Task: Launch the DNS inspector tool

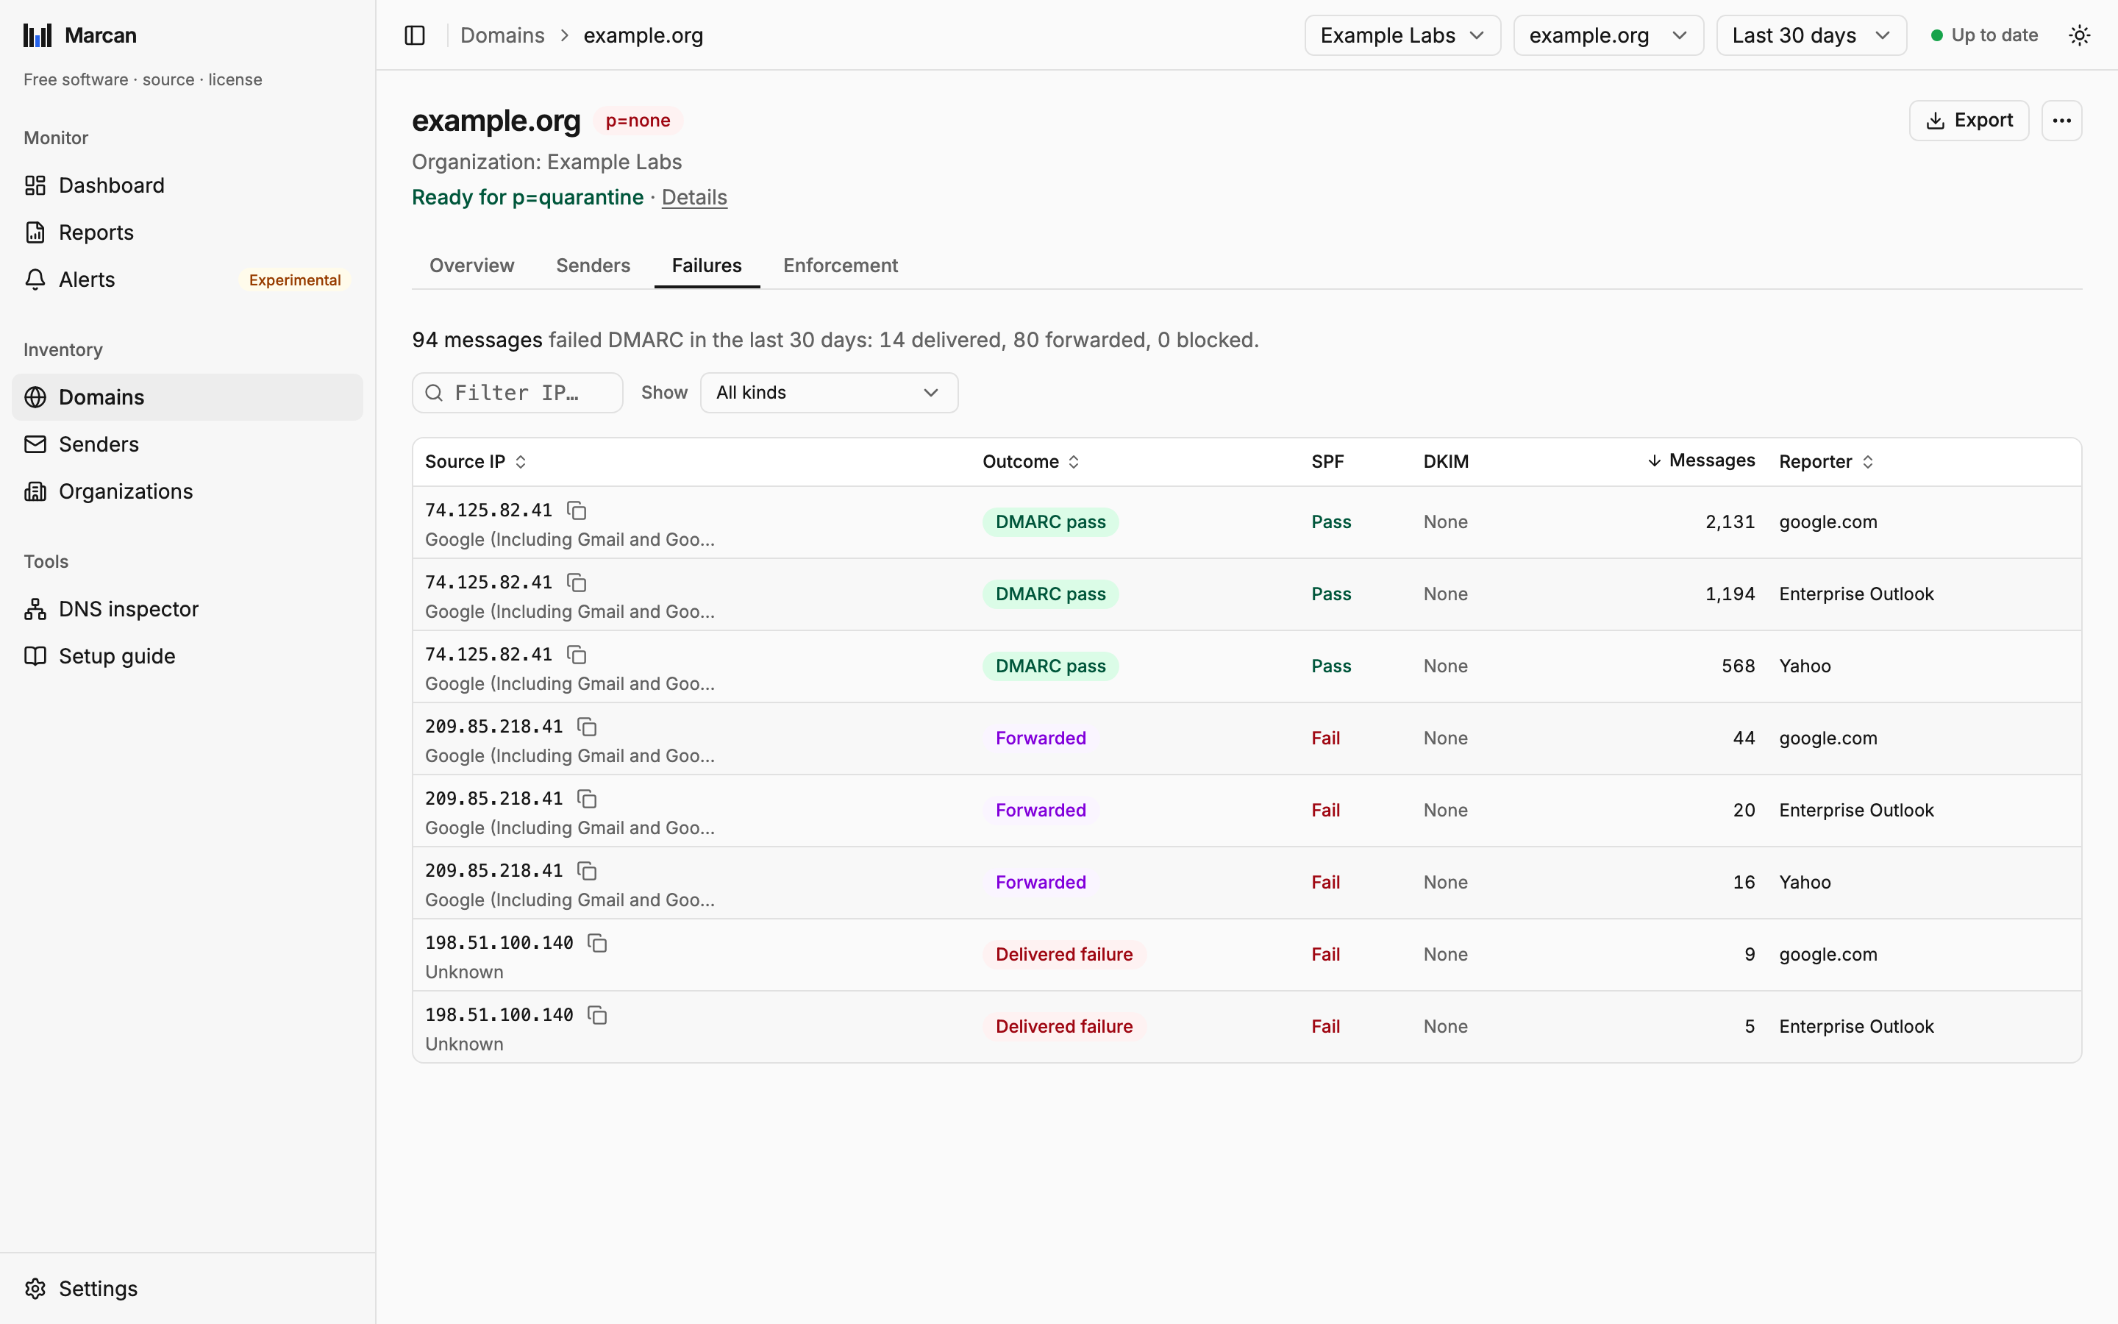Action: tap(188, 608)
